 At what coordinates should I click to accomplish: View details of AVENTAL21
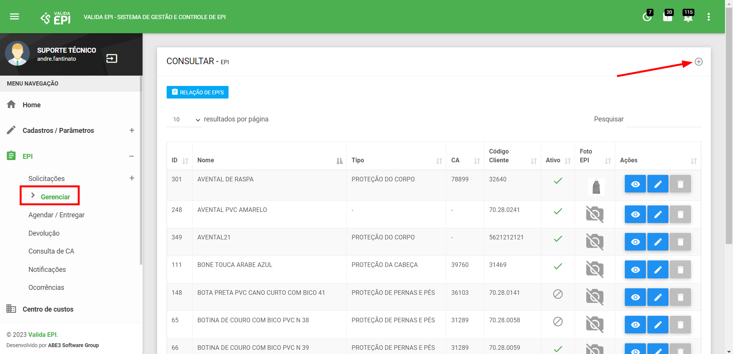tap(635, 242)
